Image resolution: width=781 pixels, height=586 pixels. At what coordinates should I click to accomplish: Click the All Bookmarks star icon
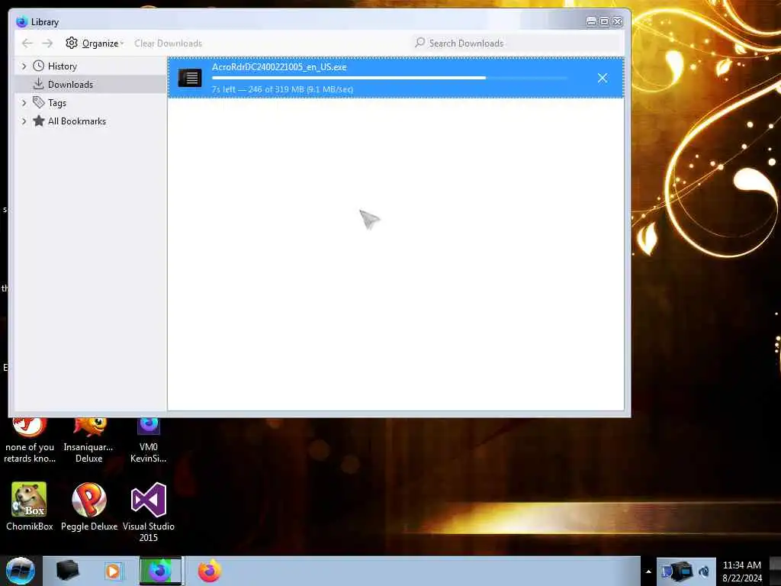pos(39,121)
